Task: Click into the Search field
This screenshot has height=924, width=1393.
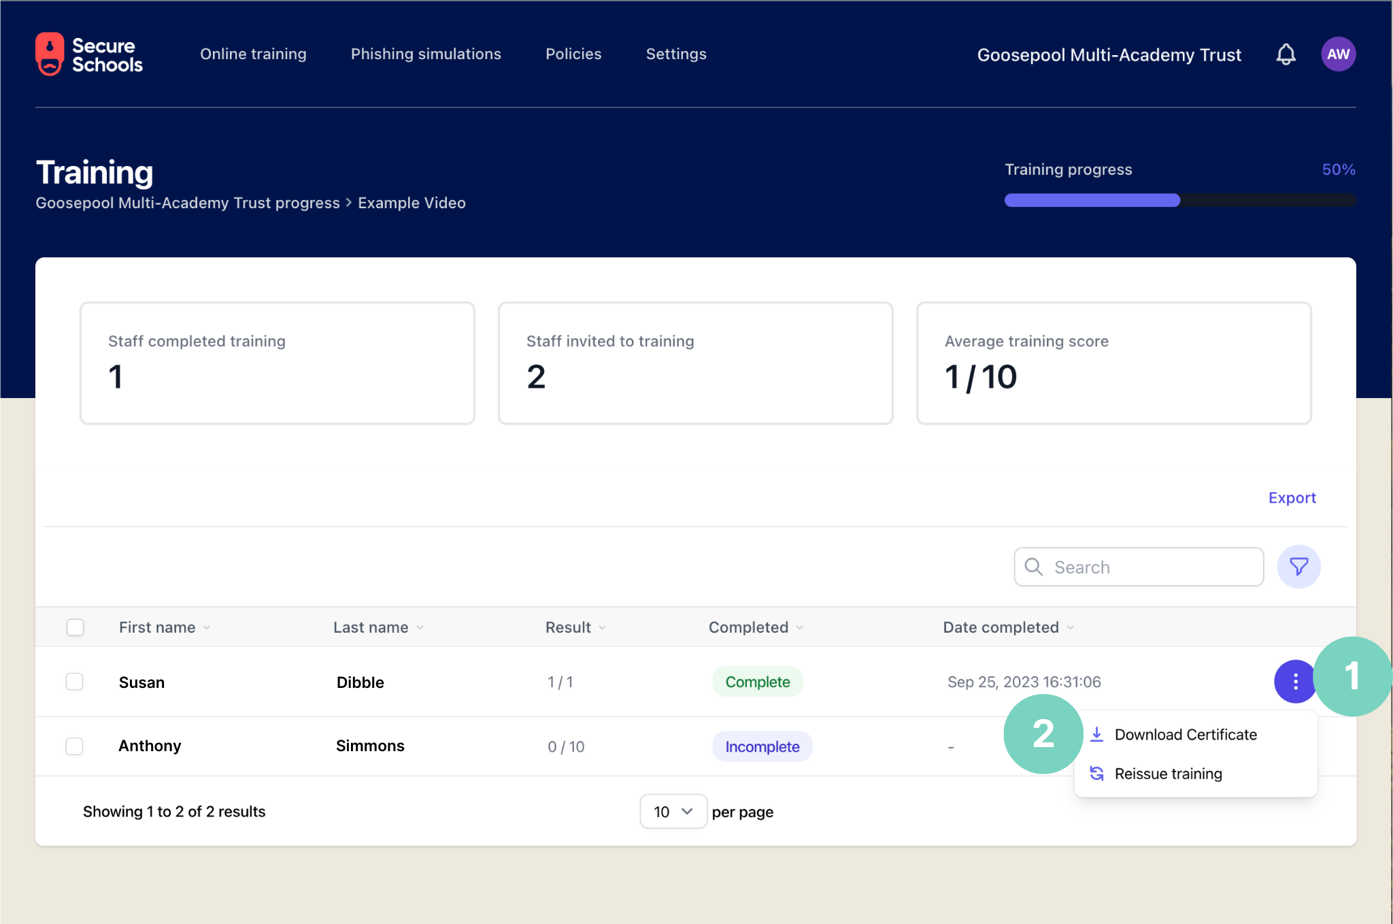Action: point(1139,567)
